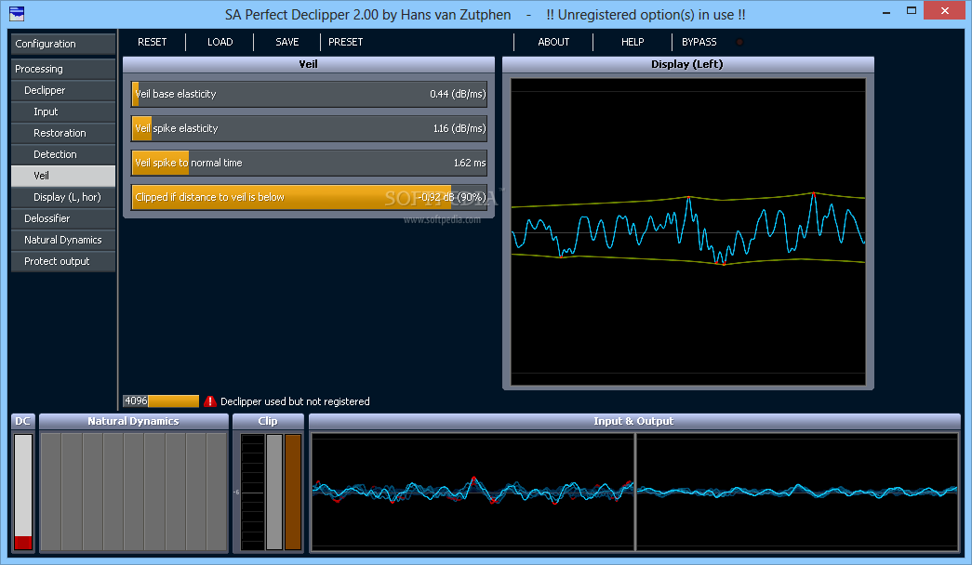Click the BYPASS button

699,42
